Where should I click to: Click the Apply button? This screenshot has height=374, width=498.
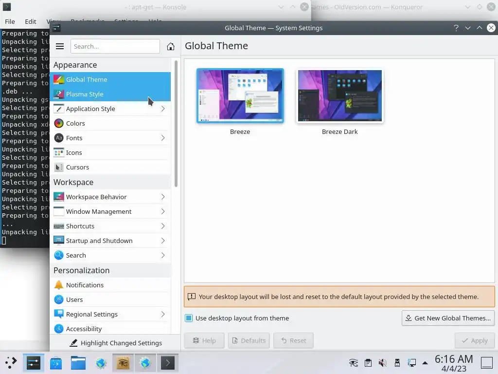(x=475, y=340)
